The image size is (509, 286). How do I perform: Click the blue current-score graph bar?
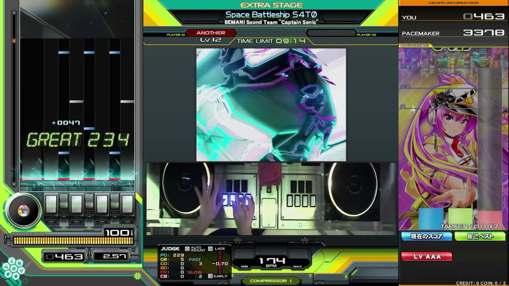pos(431,219)
